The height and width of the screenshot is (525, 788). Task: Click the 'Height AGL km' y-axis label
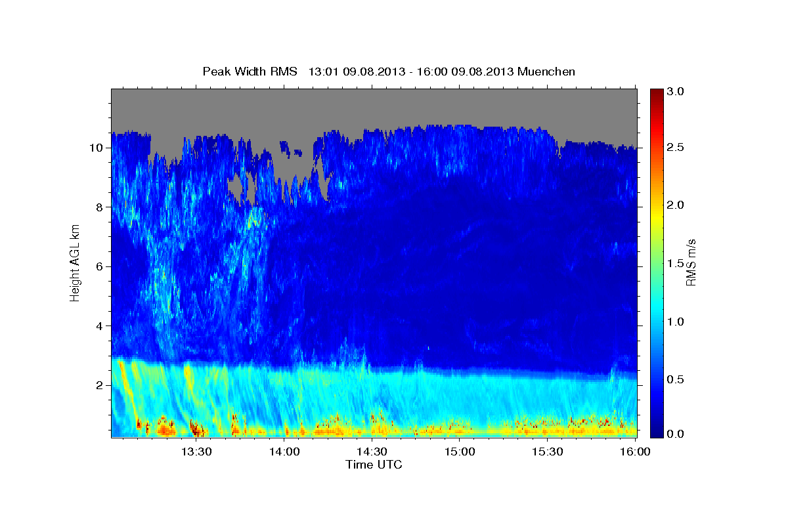(x=75, y=262)
